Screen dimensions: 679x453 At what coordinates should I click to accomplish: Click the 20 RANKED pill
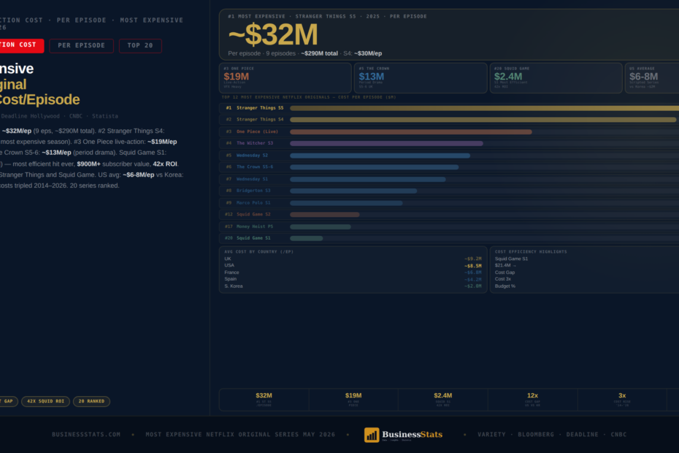click(91, 401)
